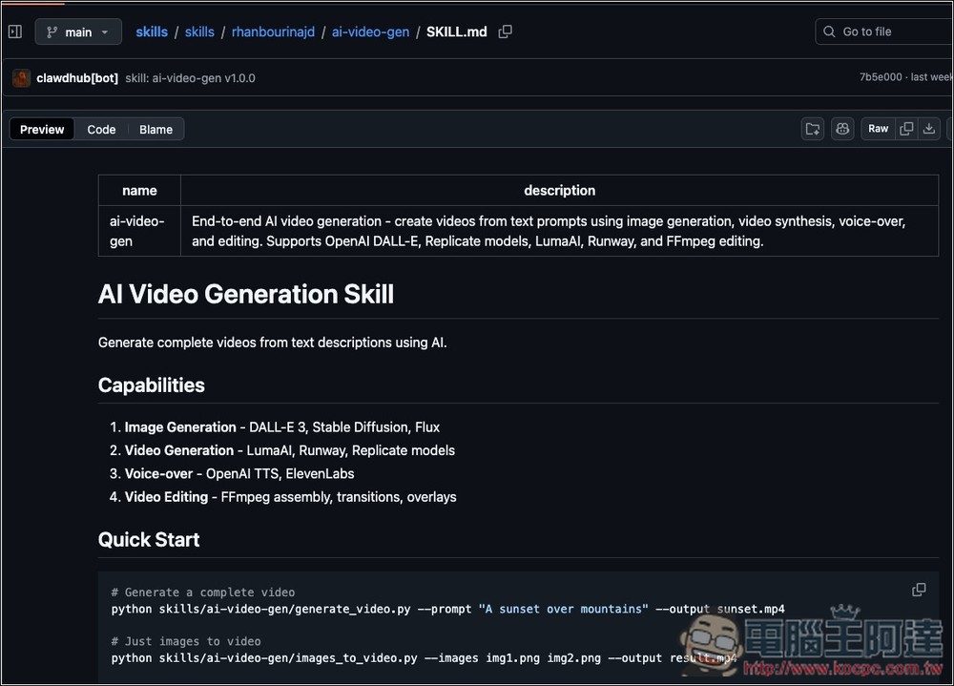Image resolution: width=954 pixels, height=686 pixels.
Task: Open the ai-video-gen folder link
Action: 370,31
